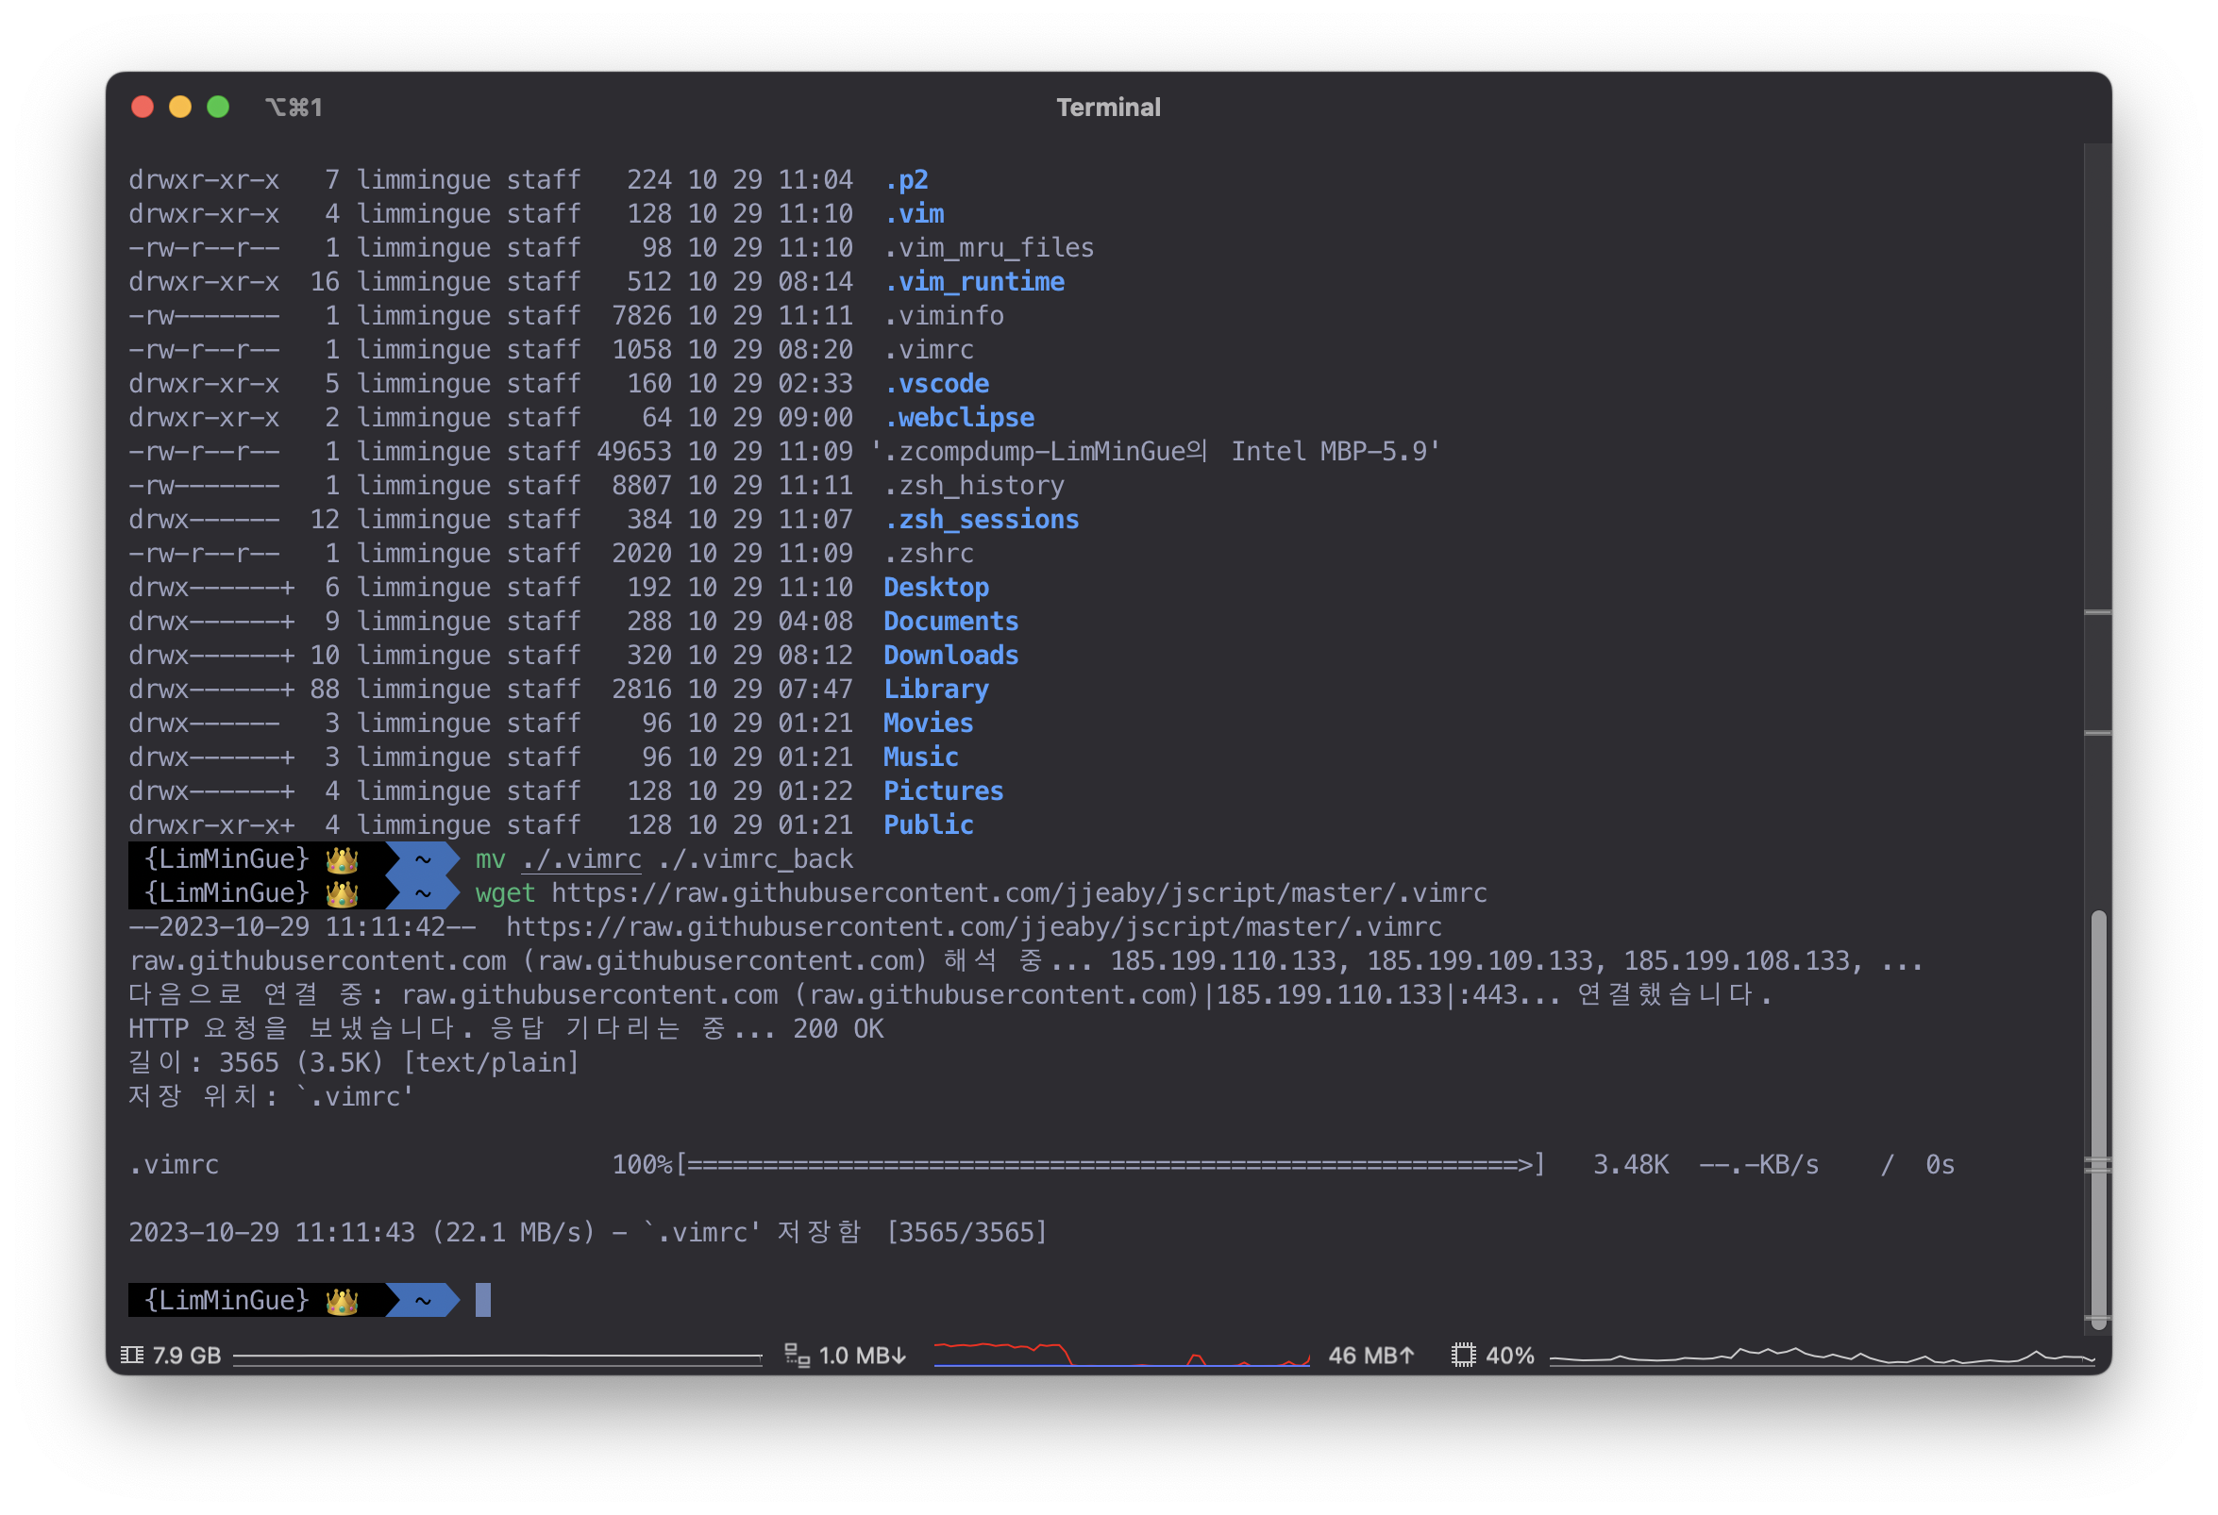Viewport: 2218px width, 1515px height.
Task: Click the red close window button
Action: tap(143, 107)
